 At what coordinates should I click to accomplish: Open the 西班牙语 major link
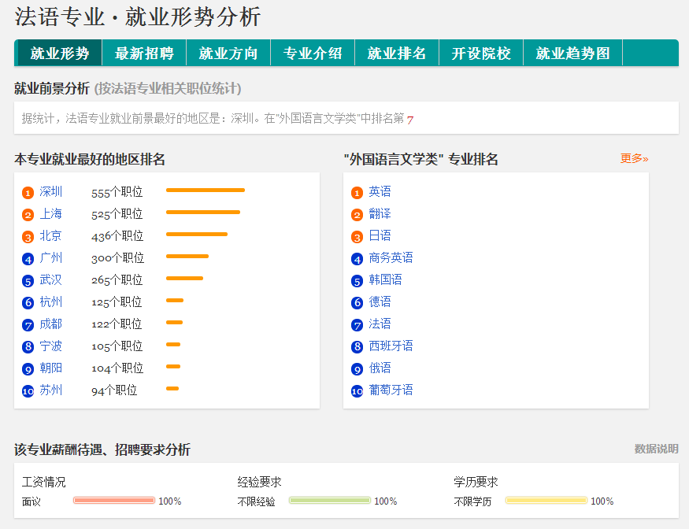point(391,346)
